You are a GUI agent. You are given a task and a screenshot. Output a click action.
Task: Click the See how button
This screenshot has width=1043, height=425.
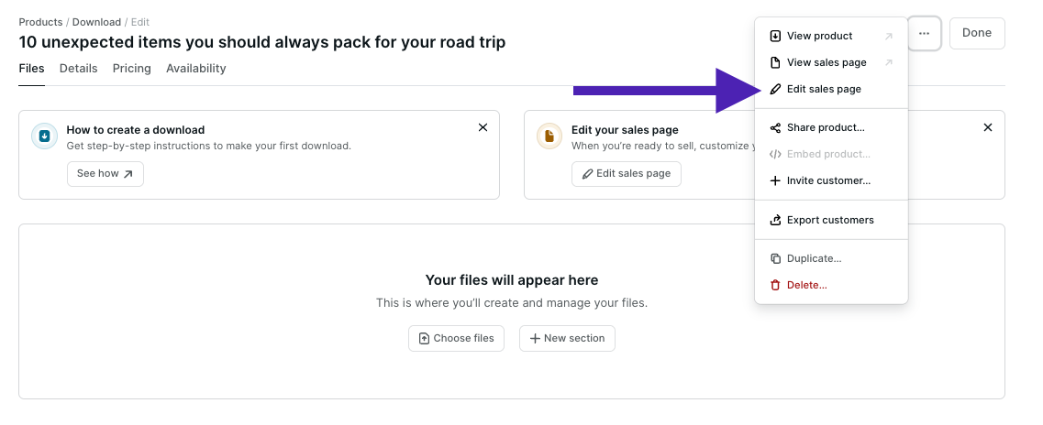105,174
